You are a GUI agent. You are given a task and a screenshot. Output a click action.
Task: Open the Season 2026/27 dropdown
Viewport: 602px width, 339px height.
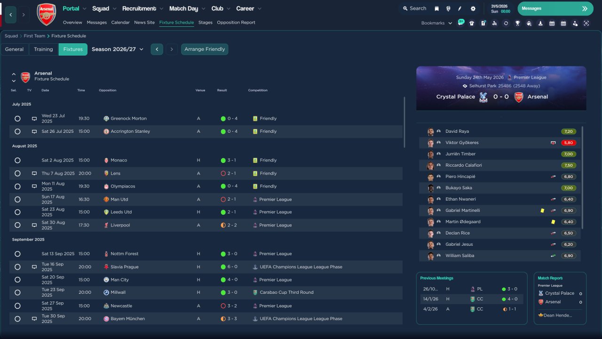(118, 49)
